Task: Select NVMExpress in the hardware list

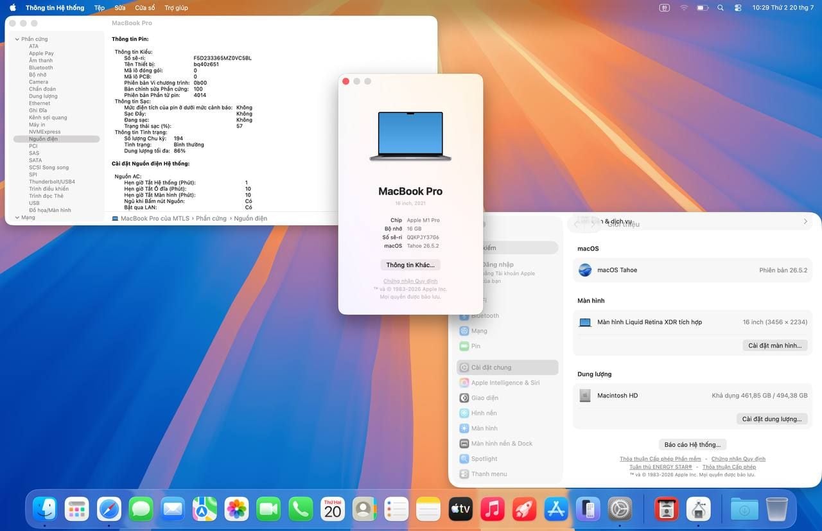Action: pyautogui.click(x=45, y=132)
